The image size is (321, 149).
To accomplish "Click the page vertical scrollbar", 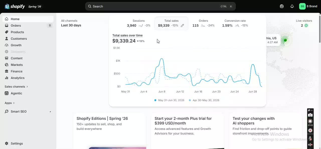I will click(319, 29).
